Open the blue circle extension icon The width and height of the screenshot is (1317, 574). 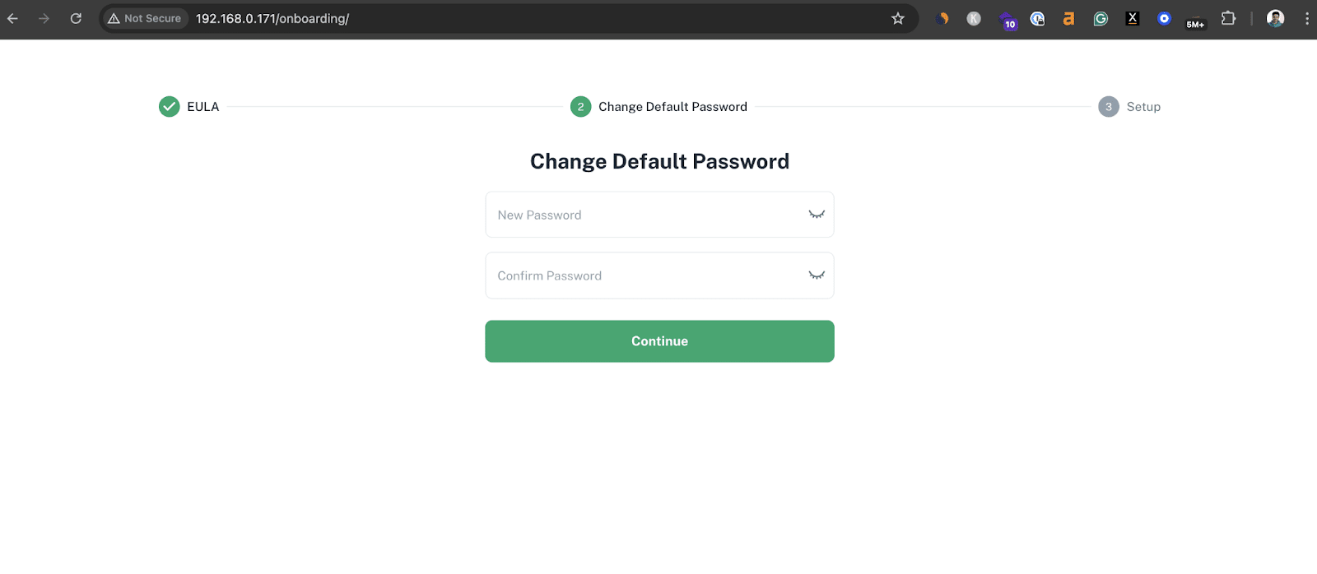pyautogui.click(x=1164, y=18)
